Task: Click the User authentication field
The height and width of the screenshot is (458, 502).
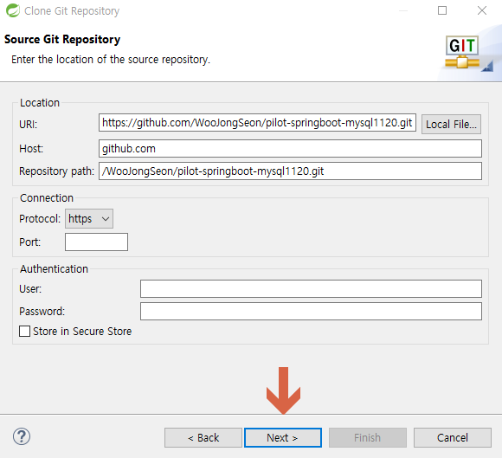Action: (311, 289)
